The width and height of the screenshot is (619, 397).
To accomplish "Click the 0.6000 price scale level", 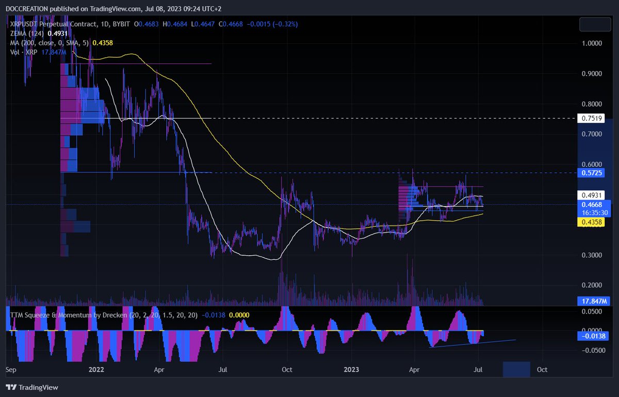I will pos(592,164).
